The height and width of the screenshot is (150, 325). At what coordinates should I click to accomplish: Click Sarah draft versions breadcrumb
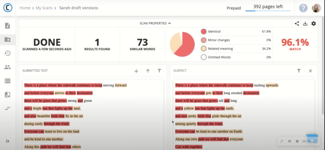click(79, 8)
